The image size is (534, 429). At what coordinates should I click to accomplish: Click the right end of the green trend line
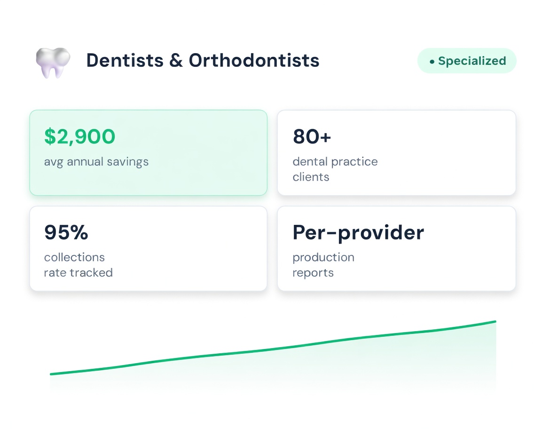495,322
